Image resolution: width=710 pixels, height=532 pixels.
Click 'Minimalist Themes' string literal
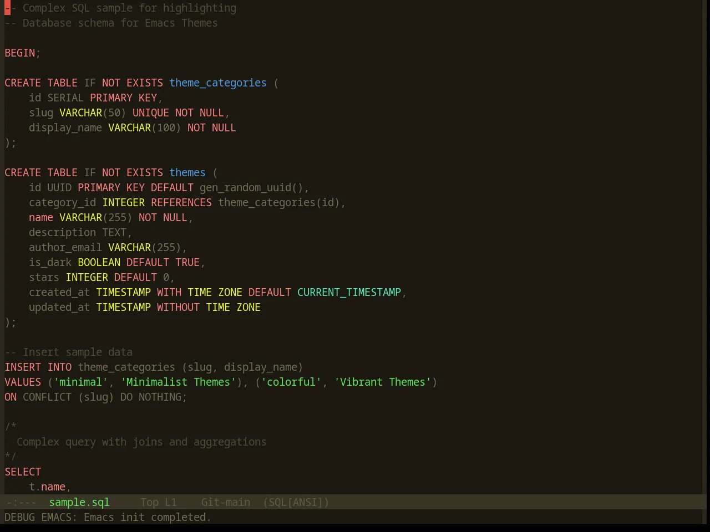(x=179, y=382)
